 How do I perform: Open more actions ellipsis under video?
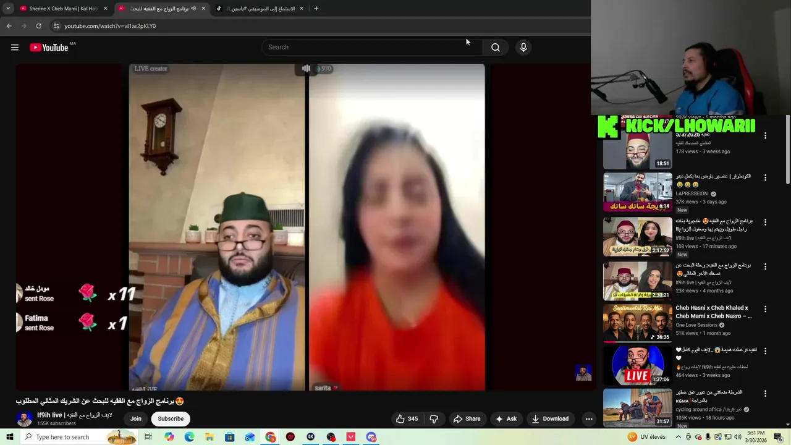pyautogui.click(x=589, y=419)
